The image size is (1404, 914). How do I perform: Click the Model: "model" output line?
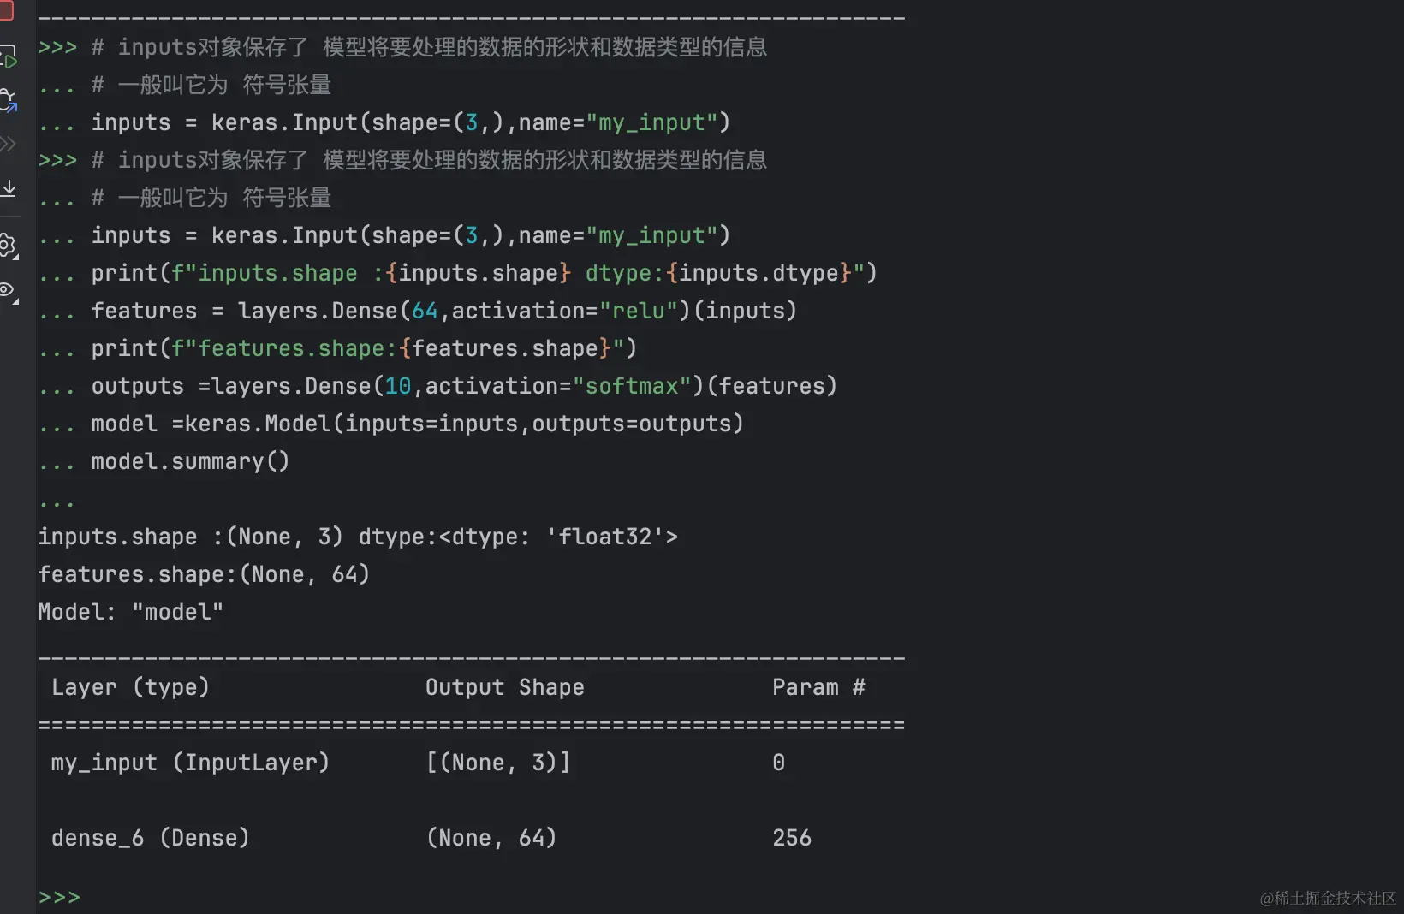pyautogui.click(x=130, y=612)
